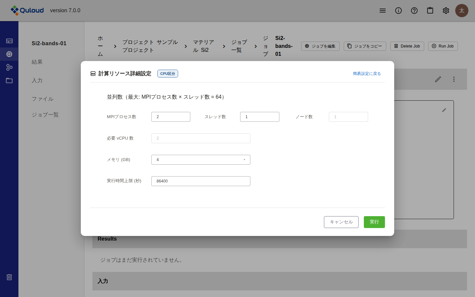
Task: Click the small pencil icon inside the panel
Action: pos(444,110)
